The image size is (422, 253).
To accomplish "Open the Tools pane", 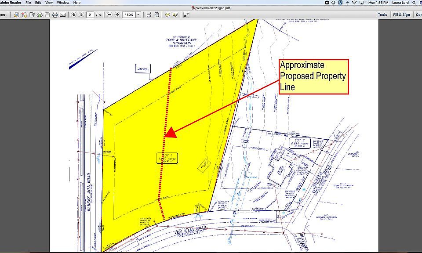I will coord(382,14).
